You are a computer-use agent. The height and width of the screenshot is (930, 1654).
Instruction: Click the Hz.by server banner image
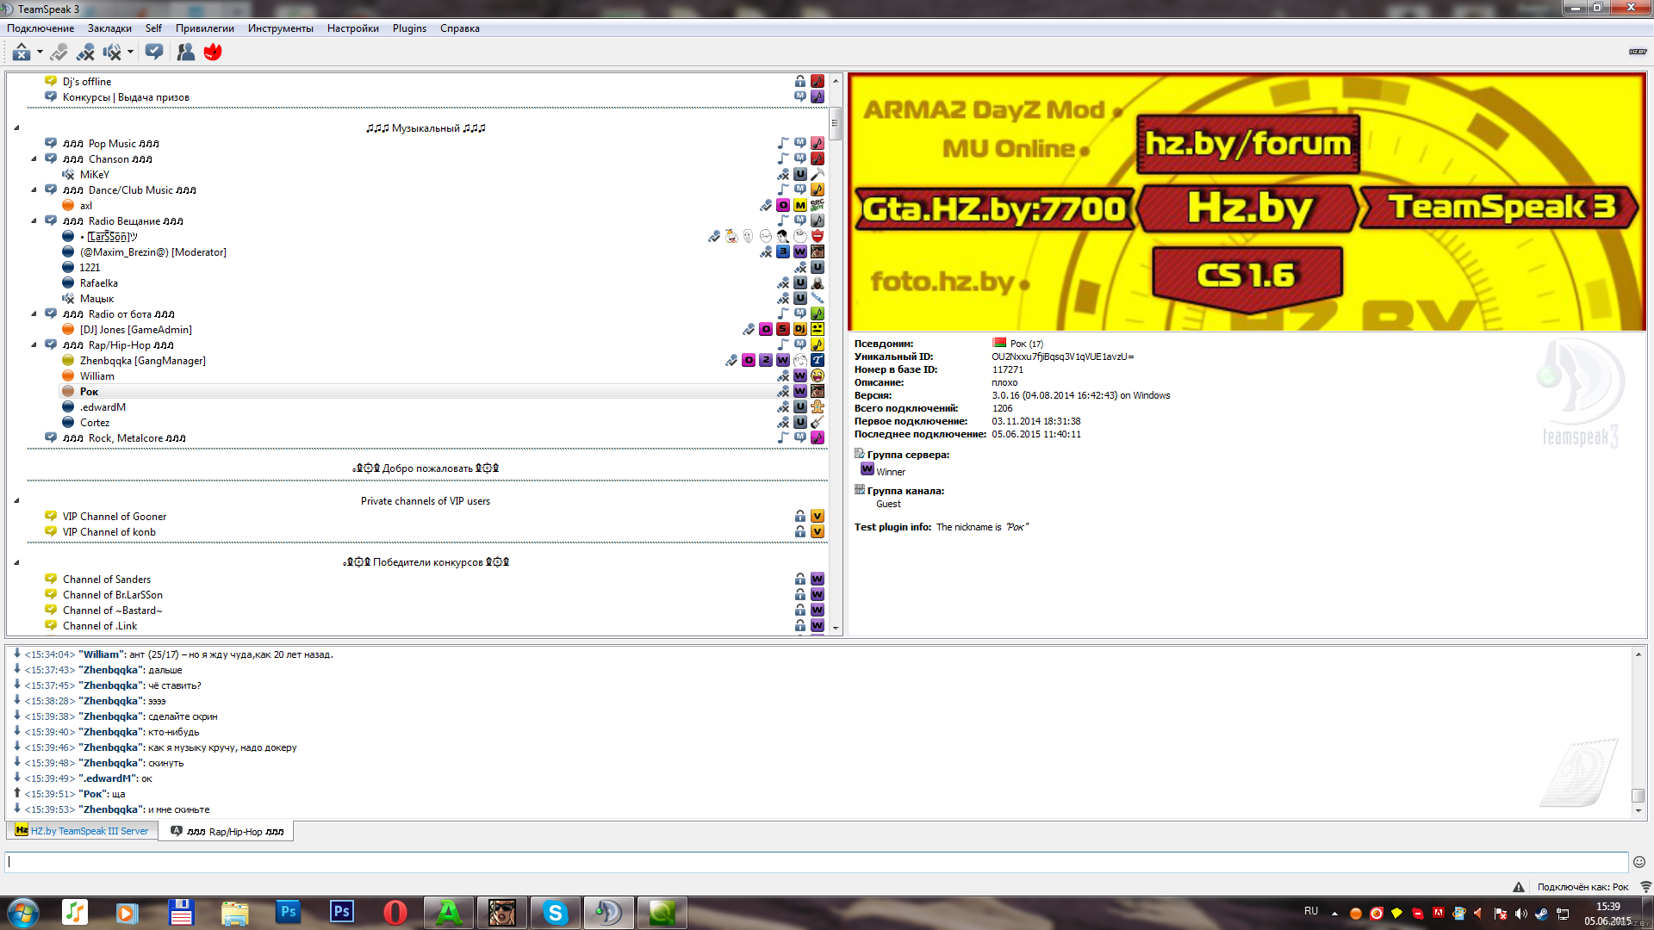pos(1247,201)
